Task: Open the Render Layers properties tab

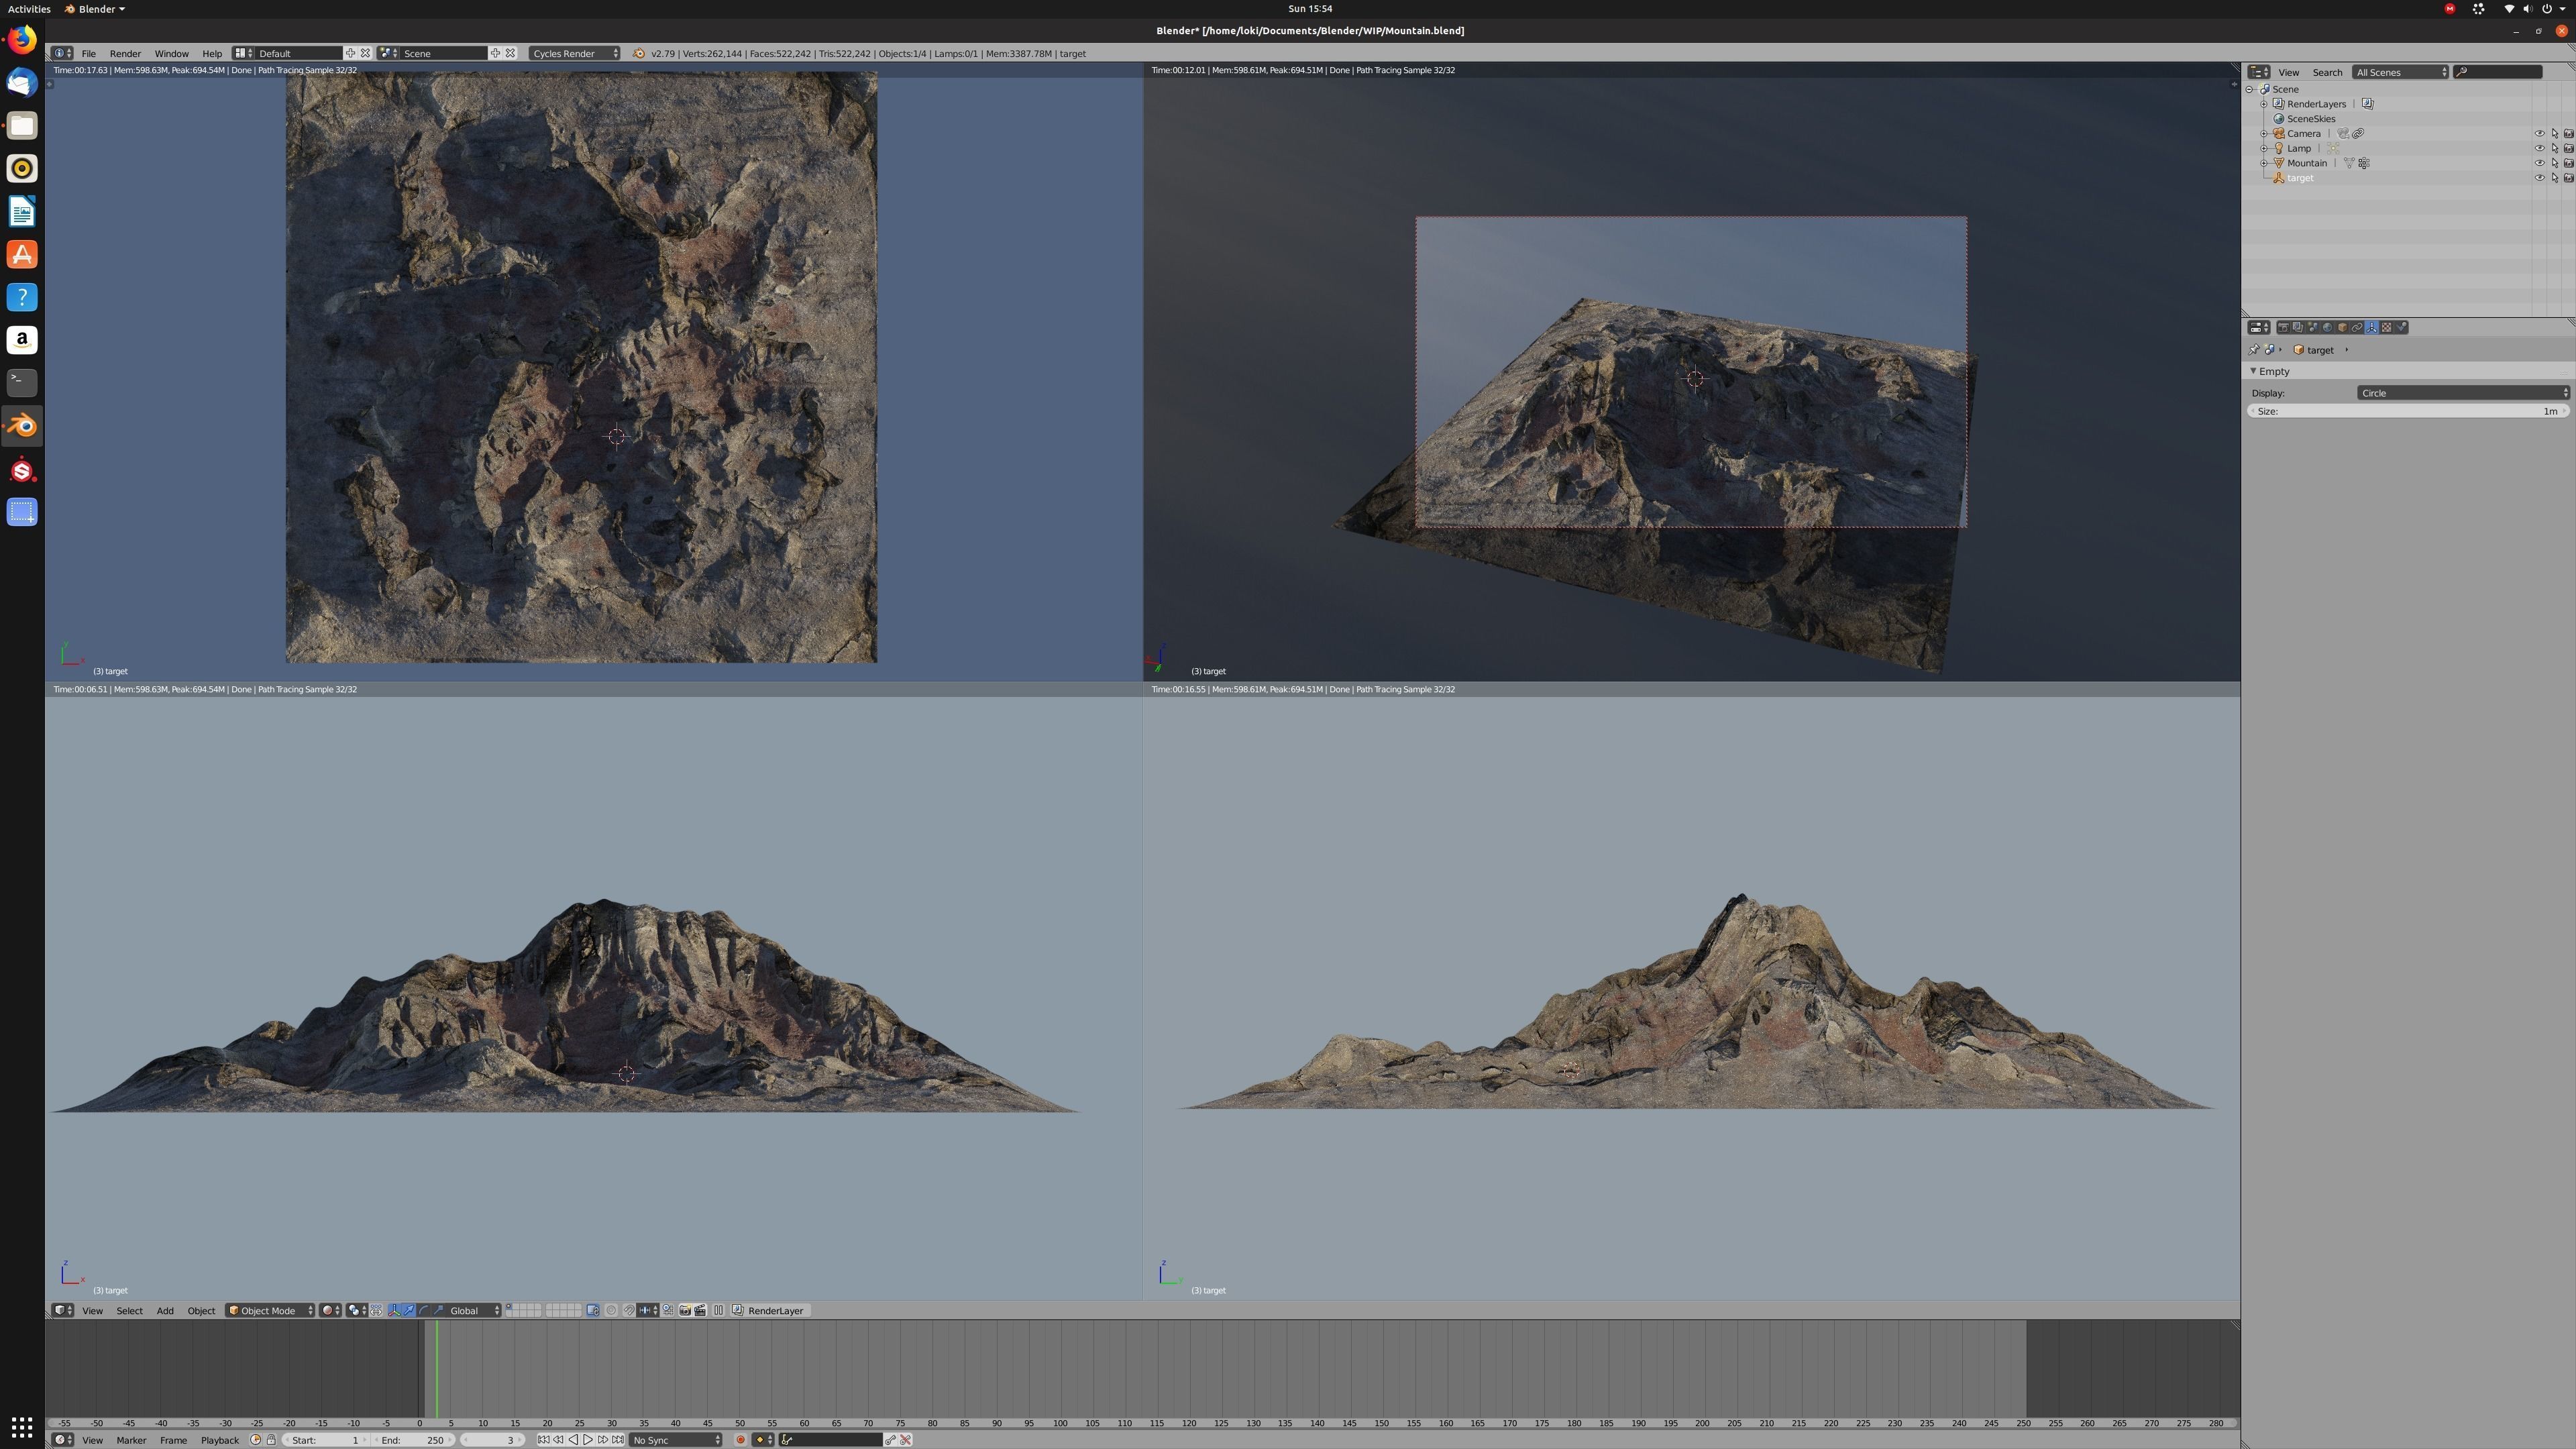Action: [x=2298, y=327]
